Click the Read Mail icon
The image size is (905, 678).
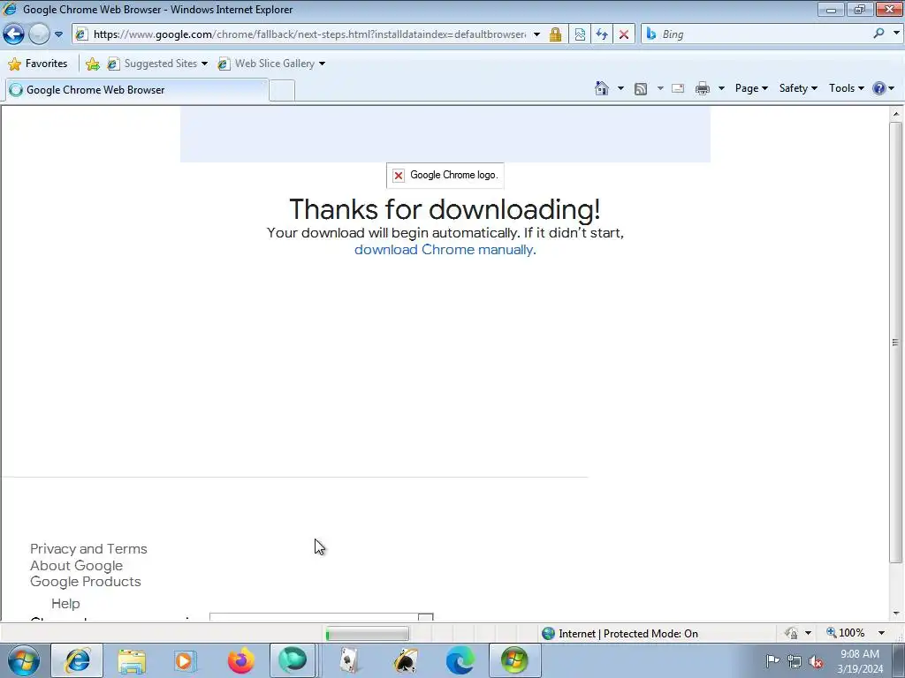678,88
